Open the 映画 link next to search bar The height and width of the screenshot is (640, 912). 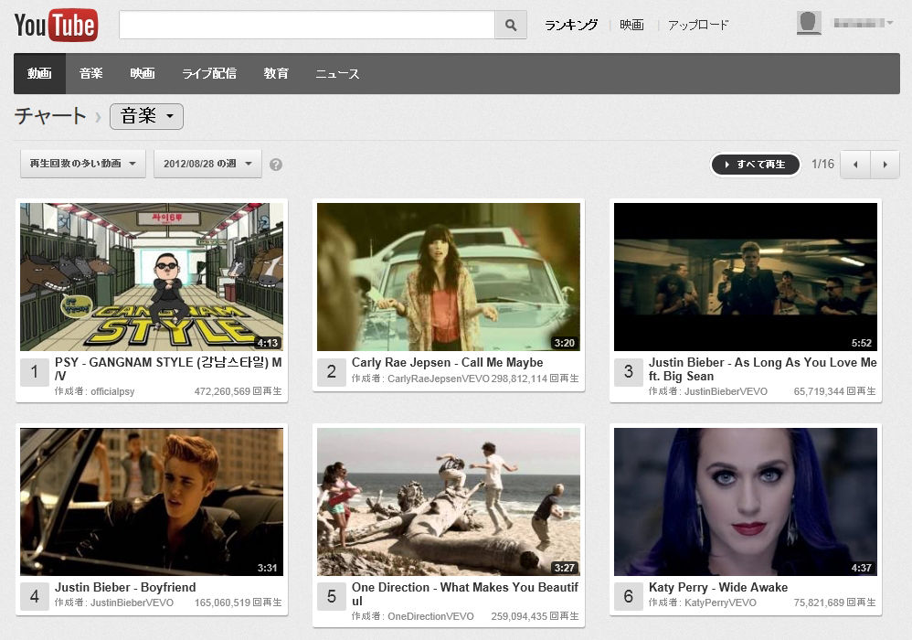631,25
